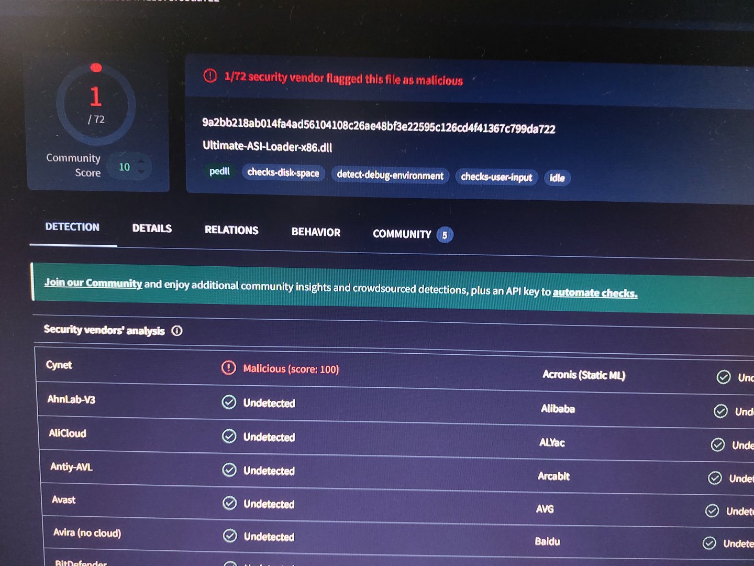
Task: Click the 1/72 security vendor flagged message
Action: pos(343,79)
